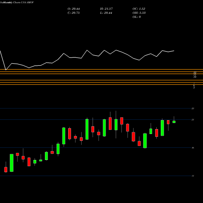Click the '11' price axis label at chart bottom
203x203 pixels.
point(193,176)
